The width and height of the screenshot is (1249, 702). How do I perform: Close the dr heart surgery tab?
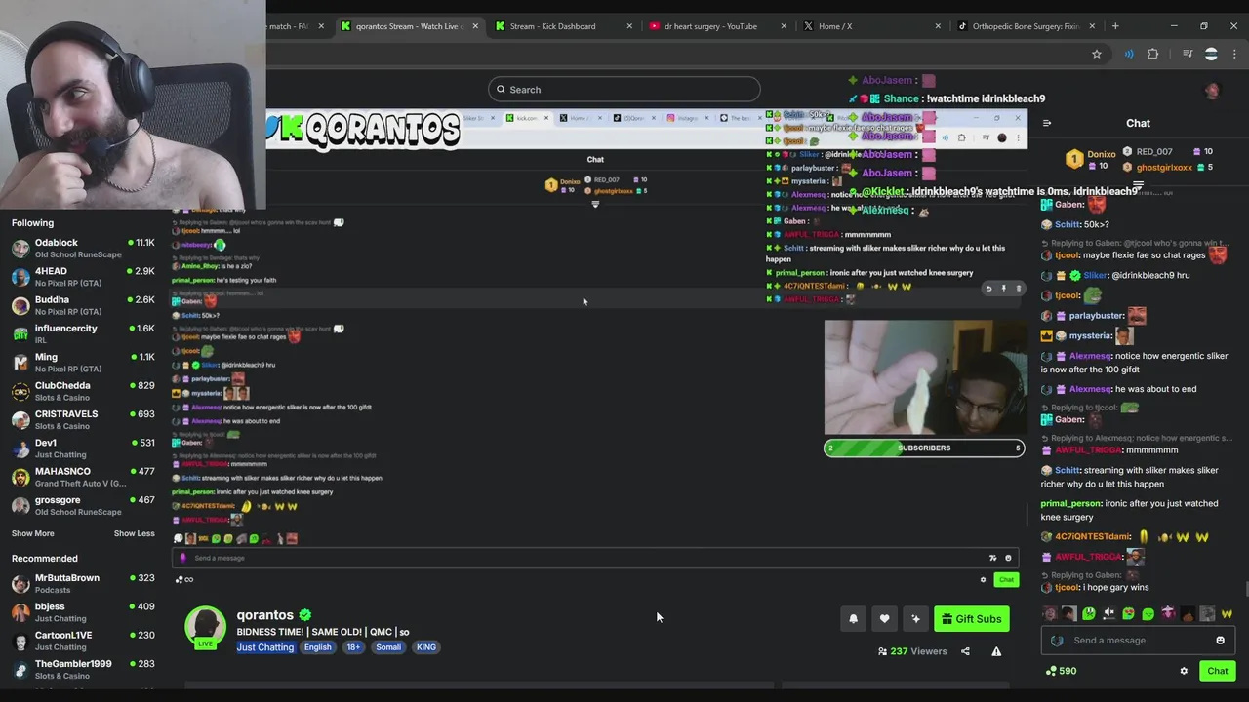(783, 26)
